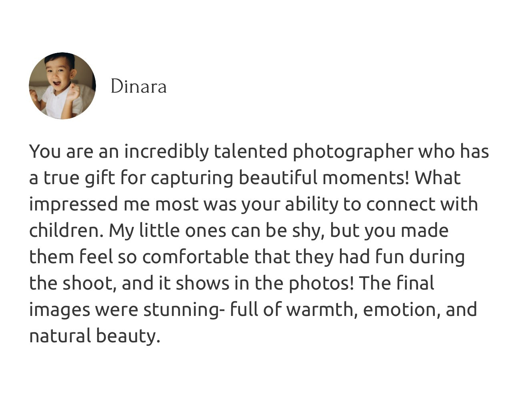Click the word "moments!" in the review
The height and width of the screenshot is (401, 528).
pyautogui.click(x=366, y=178)
